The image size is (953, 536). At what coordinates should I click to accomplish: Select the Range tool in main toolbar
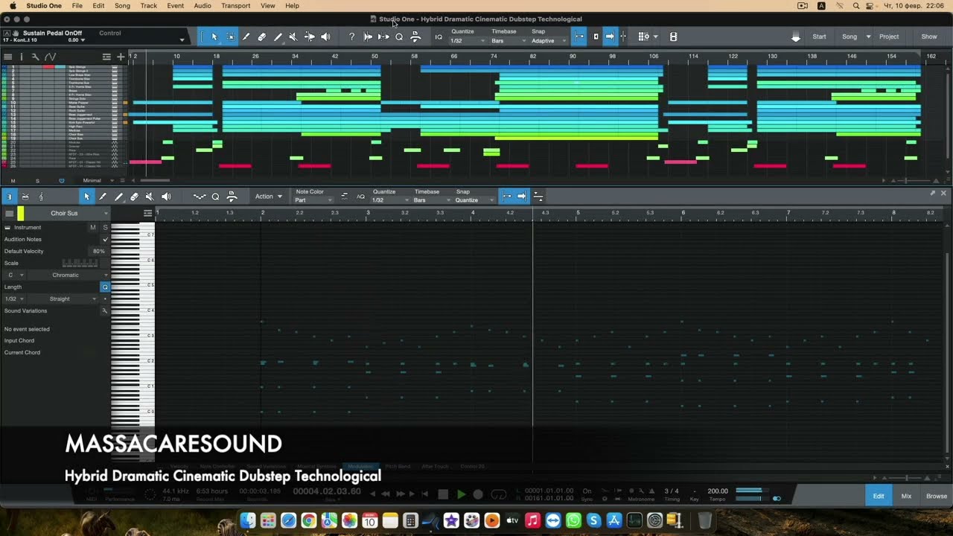(x=230, y=36)
